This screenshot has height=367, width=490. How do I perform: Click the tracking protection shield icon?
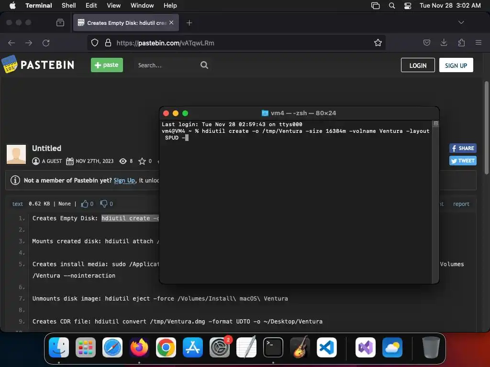pyautogui.click(x=95, y=43)
